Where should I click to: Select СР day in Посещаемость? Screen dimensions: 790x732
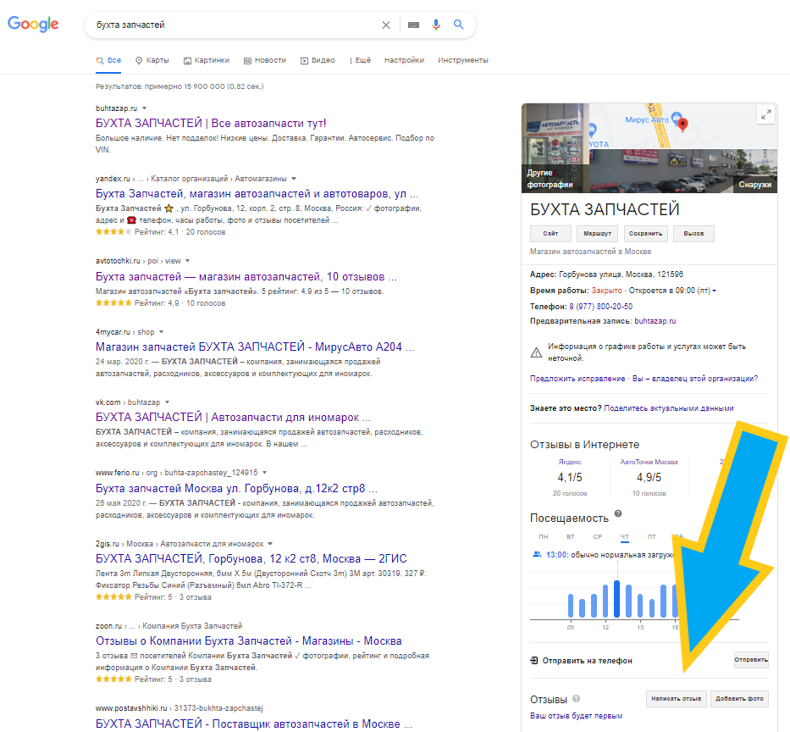(x=598, y=537)
